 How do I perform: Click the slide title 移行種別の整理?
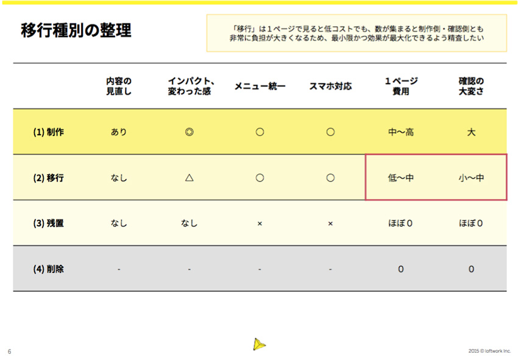coord(76,30)
